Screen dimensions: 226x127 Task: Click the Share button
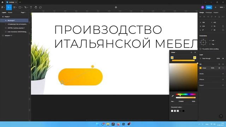pos(209,7)
